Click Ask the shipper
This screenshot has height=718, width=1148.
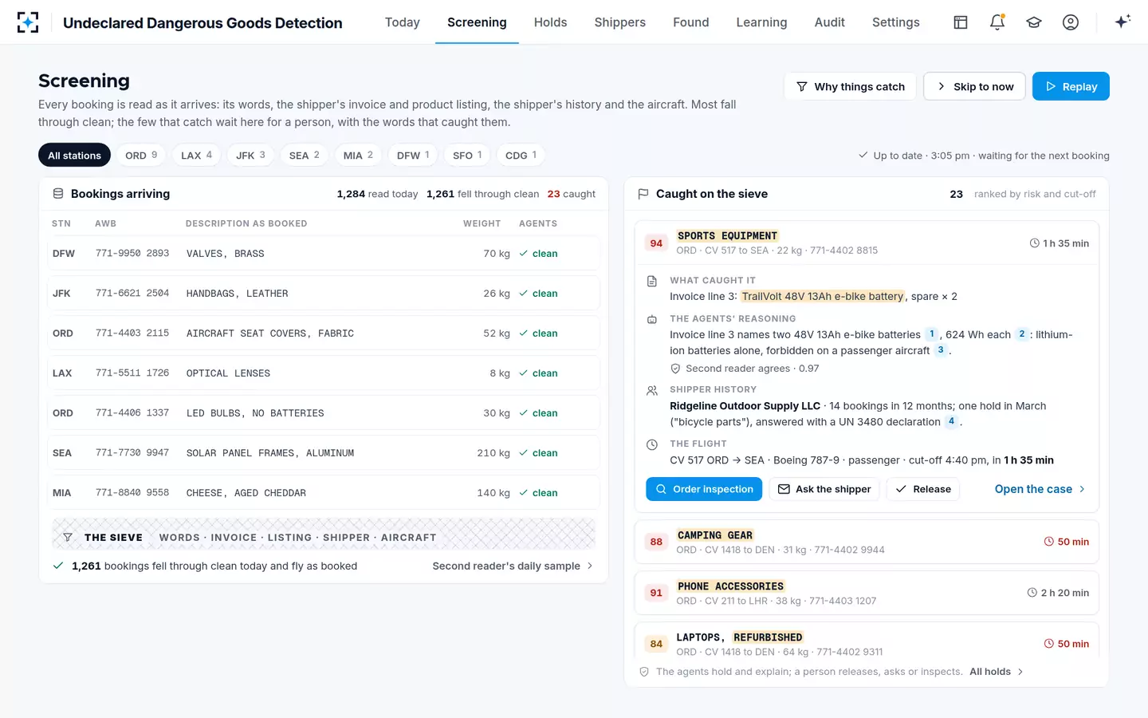click(x=824, y=489)
